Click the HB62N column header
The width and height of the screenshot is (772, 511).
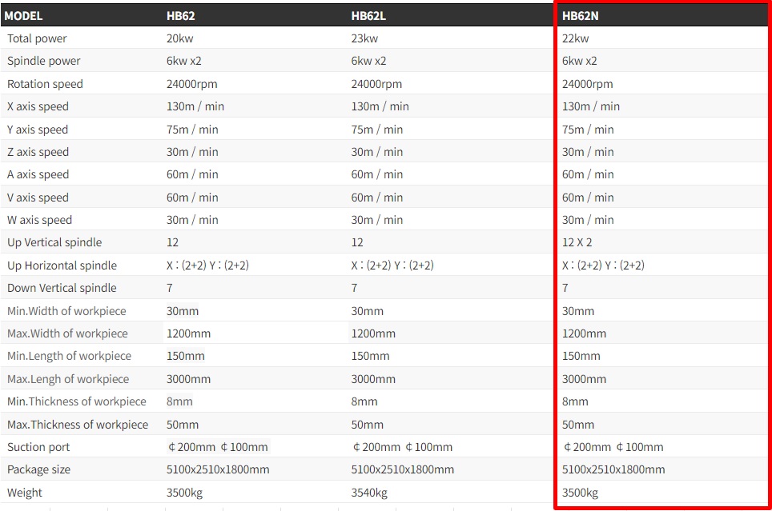(580, 15)
